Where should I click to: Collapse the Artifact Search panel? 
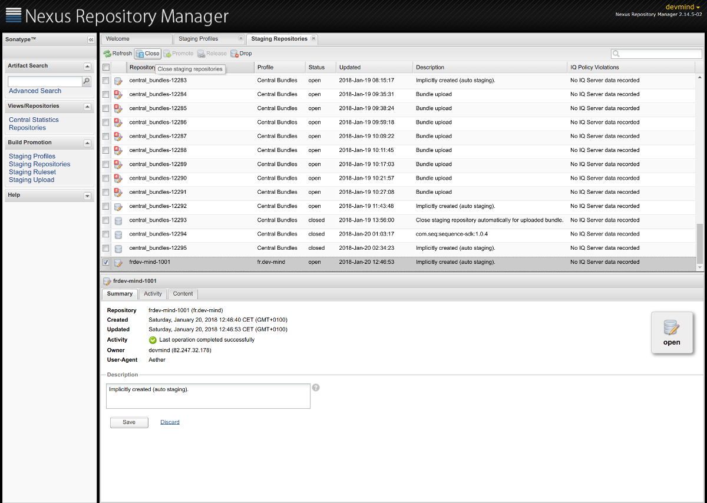tap(87, 67)
